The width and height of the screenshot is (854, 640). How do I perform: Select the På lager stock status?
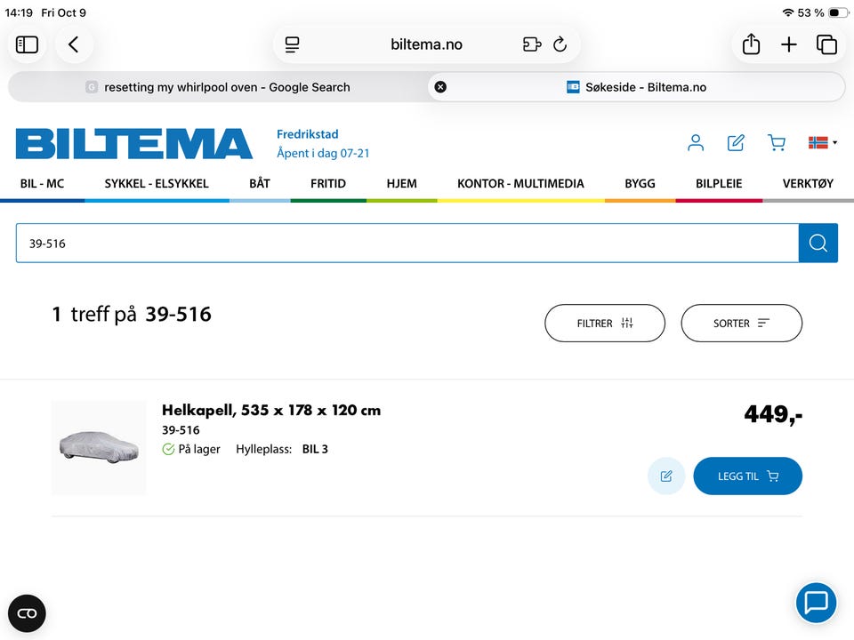coord(191,449)
